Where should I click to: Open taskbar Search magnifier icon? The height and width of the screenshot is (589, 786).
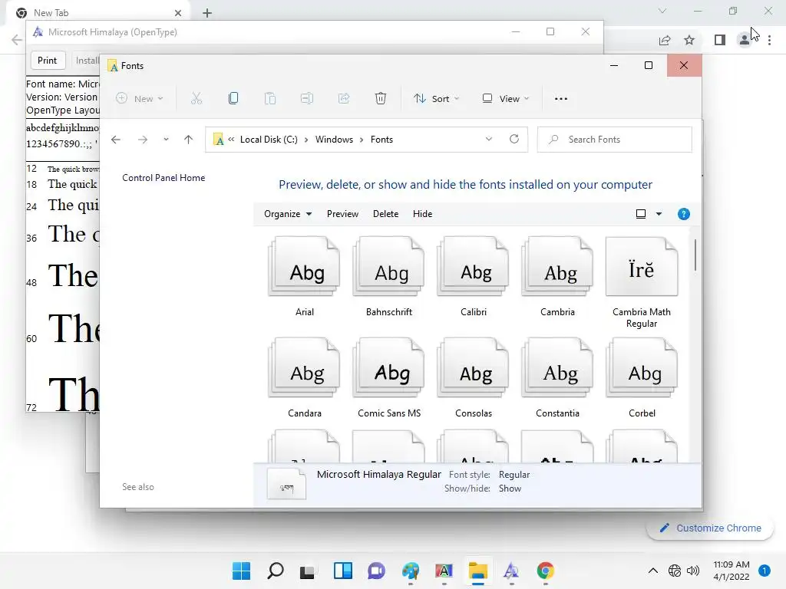coord(276,571)
